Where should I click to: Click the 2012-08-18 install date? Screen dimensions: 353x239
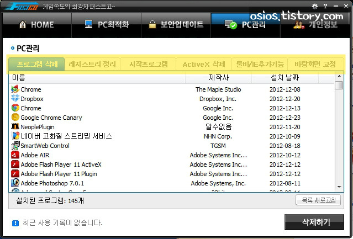pos(285,146)
